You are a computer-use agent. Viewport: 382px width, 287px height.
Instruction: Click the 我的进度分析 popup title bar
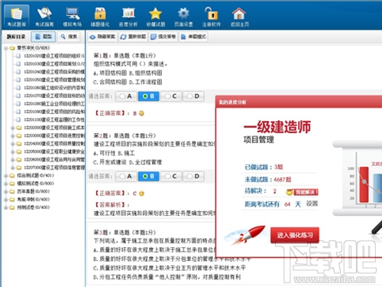(299, 102)
